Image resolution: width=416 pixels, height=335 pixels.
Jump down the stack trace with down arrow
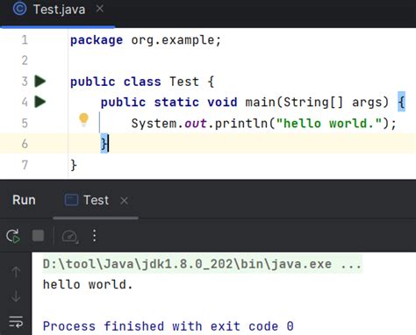[x=16, y=296]
